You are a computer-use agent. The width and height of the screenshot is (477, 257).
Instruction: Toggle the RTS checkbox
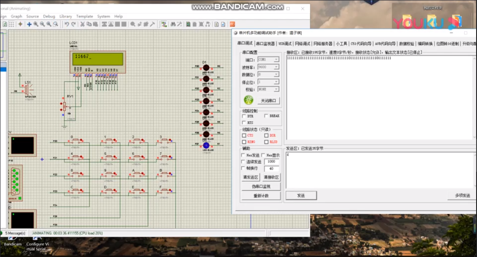tap(244, 123)
